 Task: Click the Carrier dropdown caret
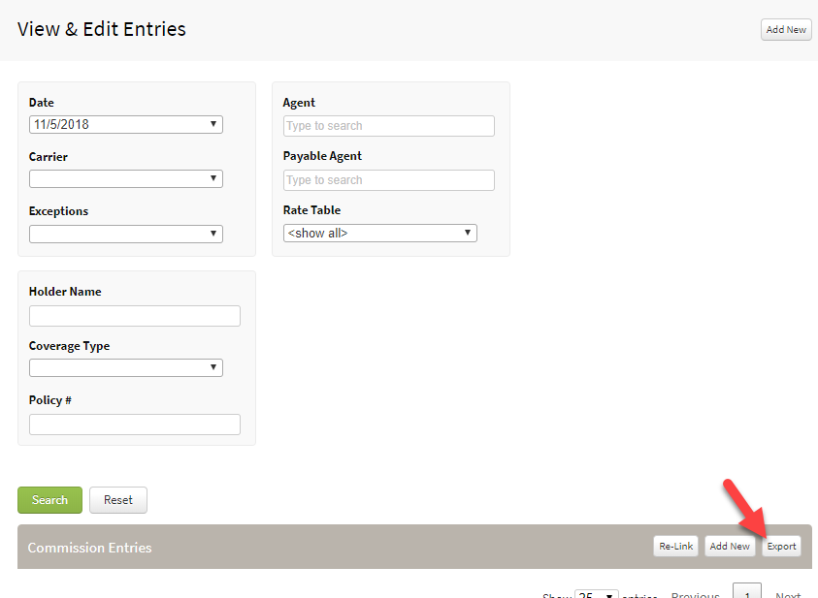213,178
